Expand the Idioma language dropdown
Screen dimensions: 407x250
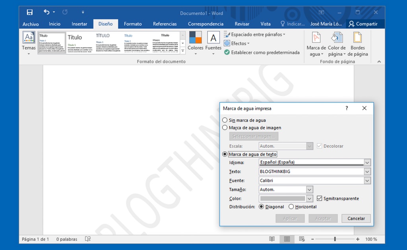367,162
